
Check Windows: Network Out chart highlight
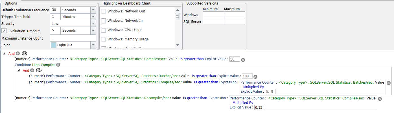104,11
